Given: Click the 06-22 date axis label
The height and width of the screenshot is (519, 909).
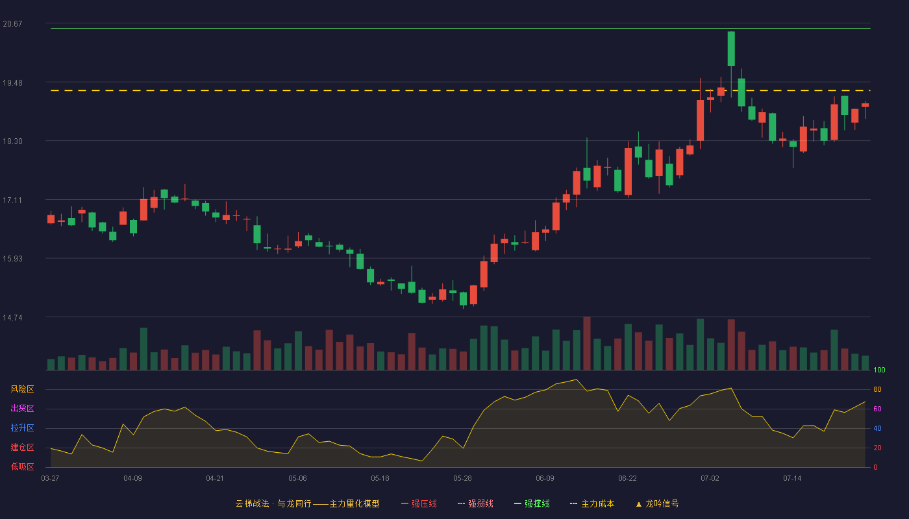Looking at the screenshot, I should tap(627, 478).
